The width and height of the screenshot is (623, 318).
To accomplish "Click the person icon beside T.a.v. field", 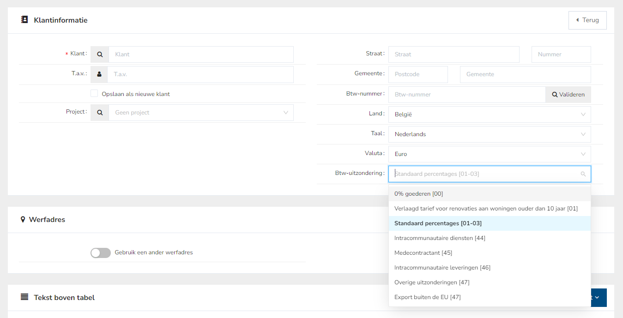I will [99, 74].
